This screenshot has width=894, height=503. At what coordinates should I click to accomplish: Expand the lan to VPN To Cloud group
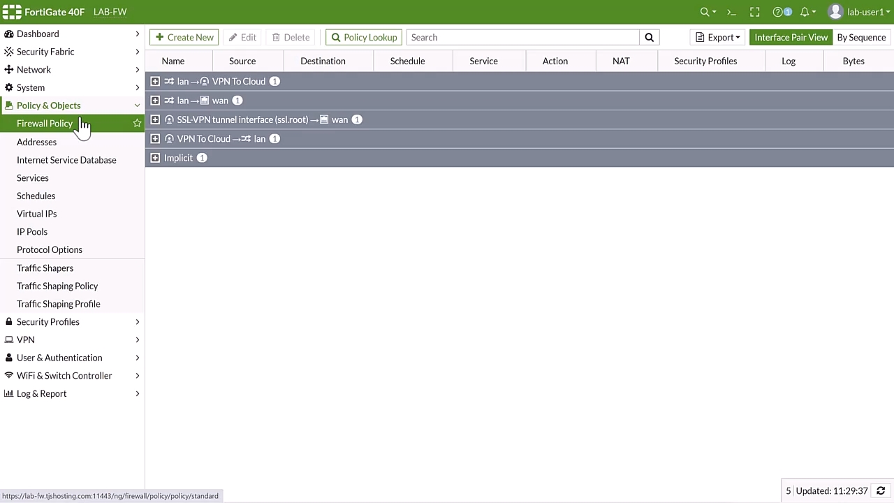tap(155, 82)
